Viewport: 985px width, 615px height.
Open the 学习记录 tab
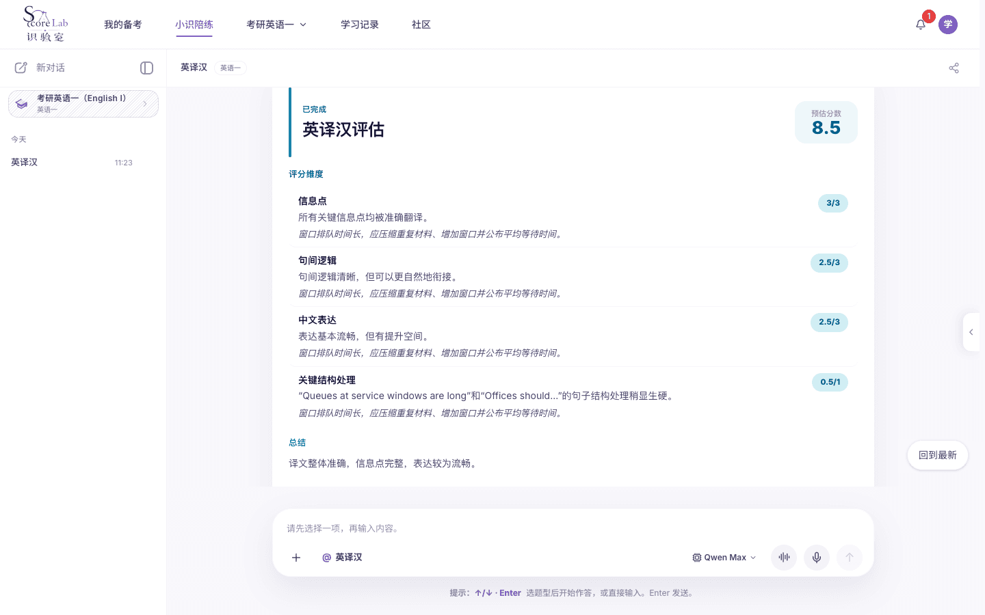point(360,25)
